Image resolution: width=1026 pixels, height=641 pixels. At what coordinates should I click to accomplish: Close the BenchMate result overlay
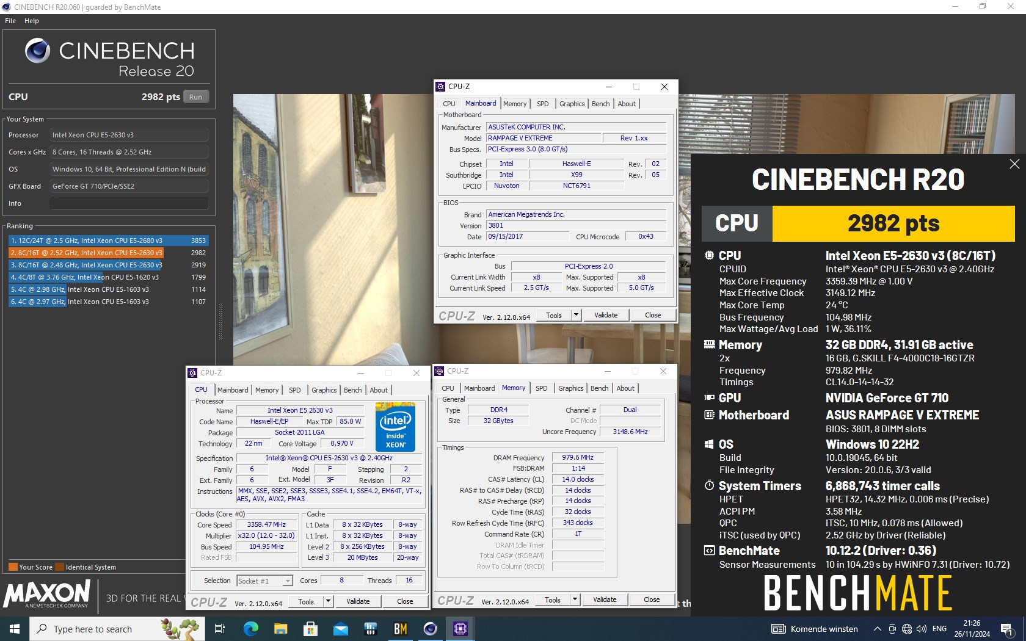(1014, 164)
